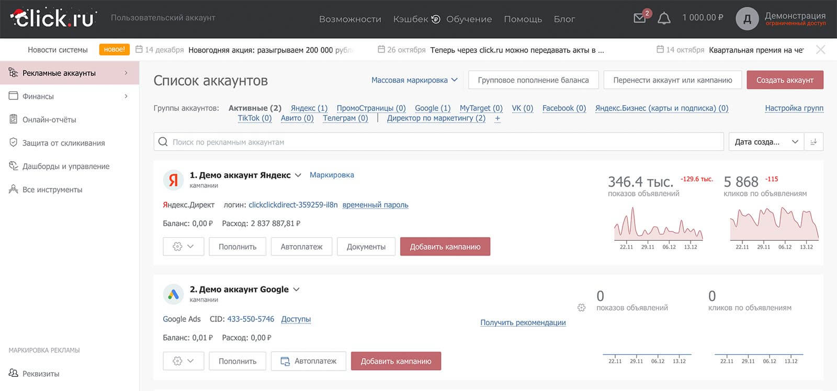
Task: Click the Дашборды и управление sidebar icon
Action: [x=14, y=166]
